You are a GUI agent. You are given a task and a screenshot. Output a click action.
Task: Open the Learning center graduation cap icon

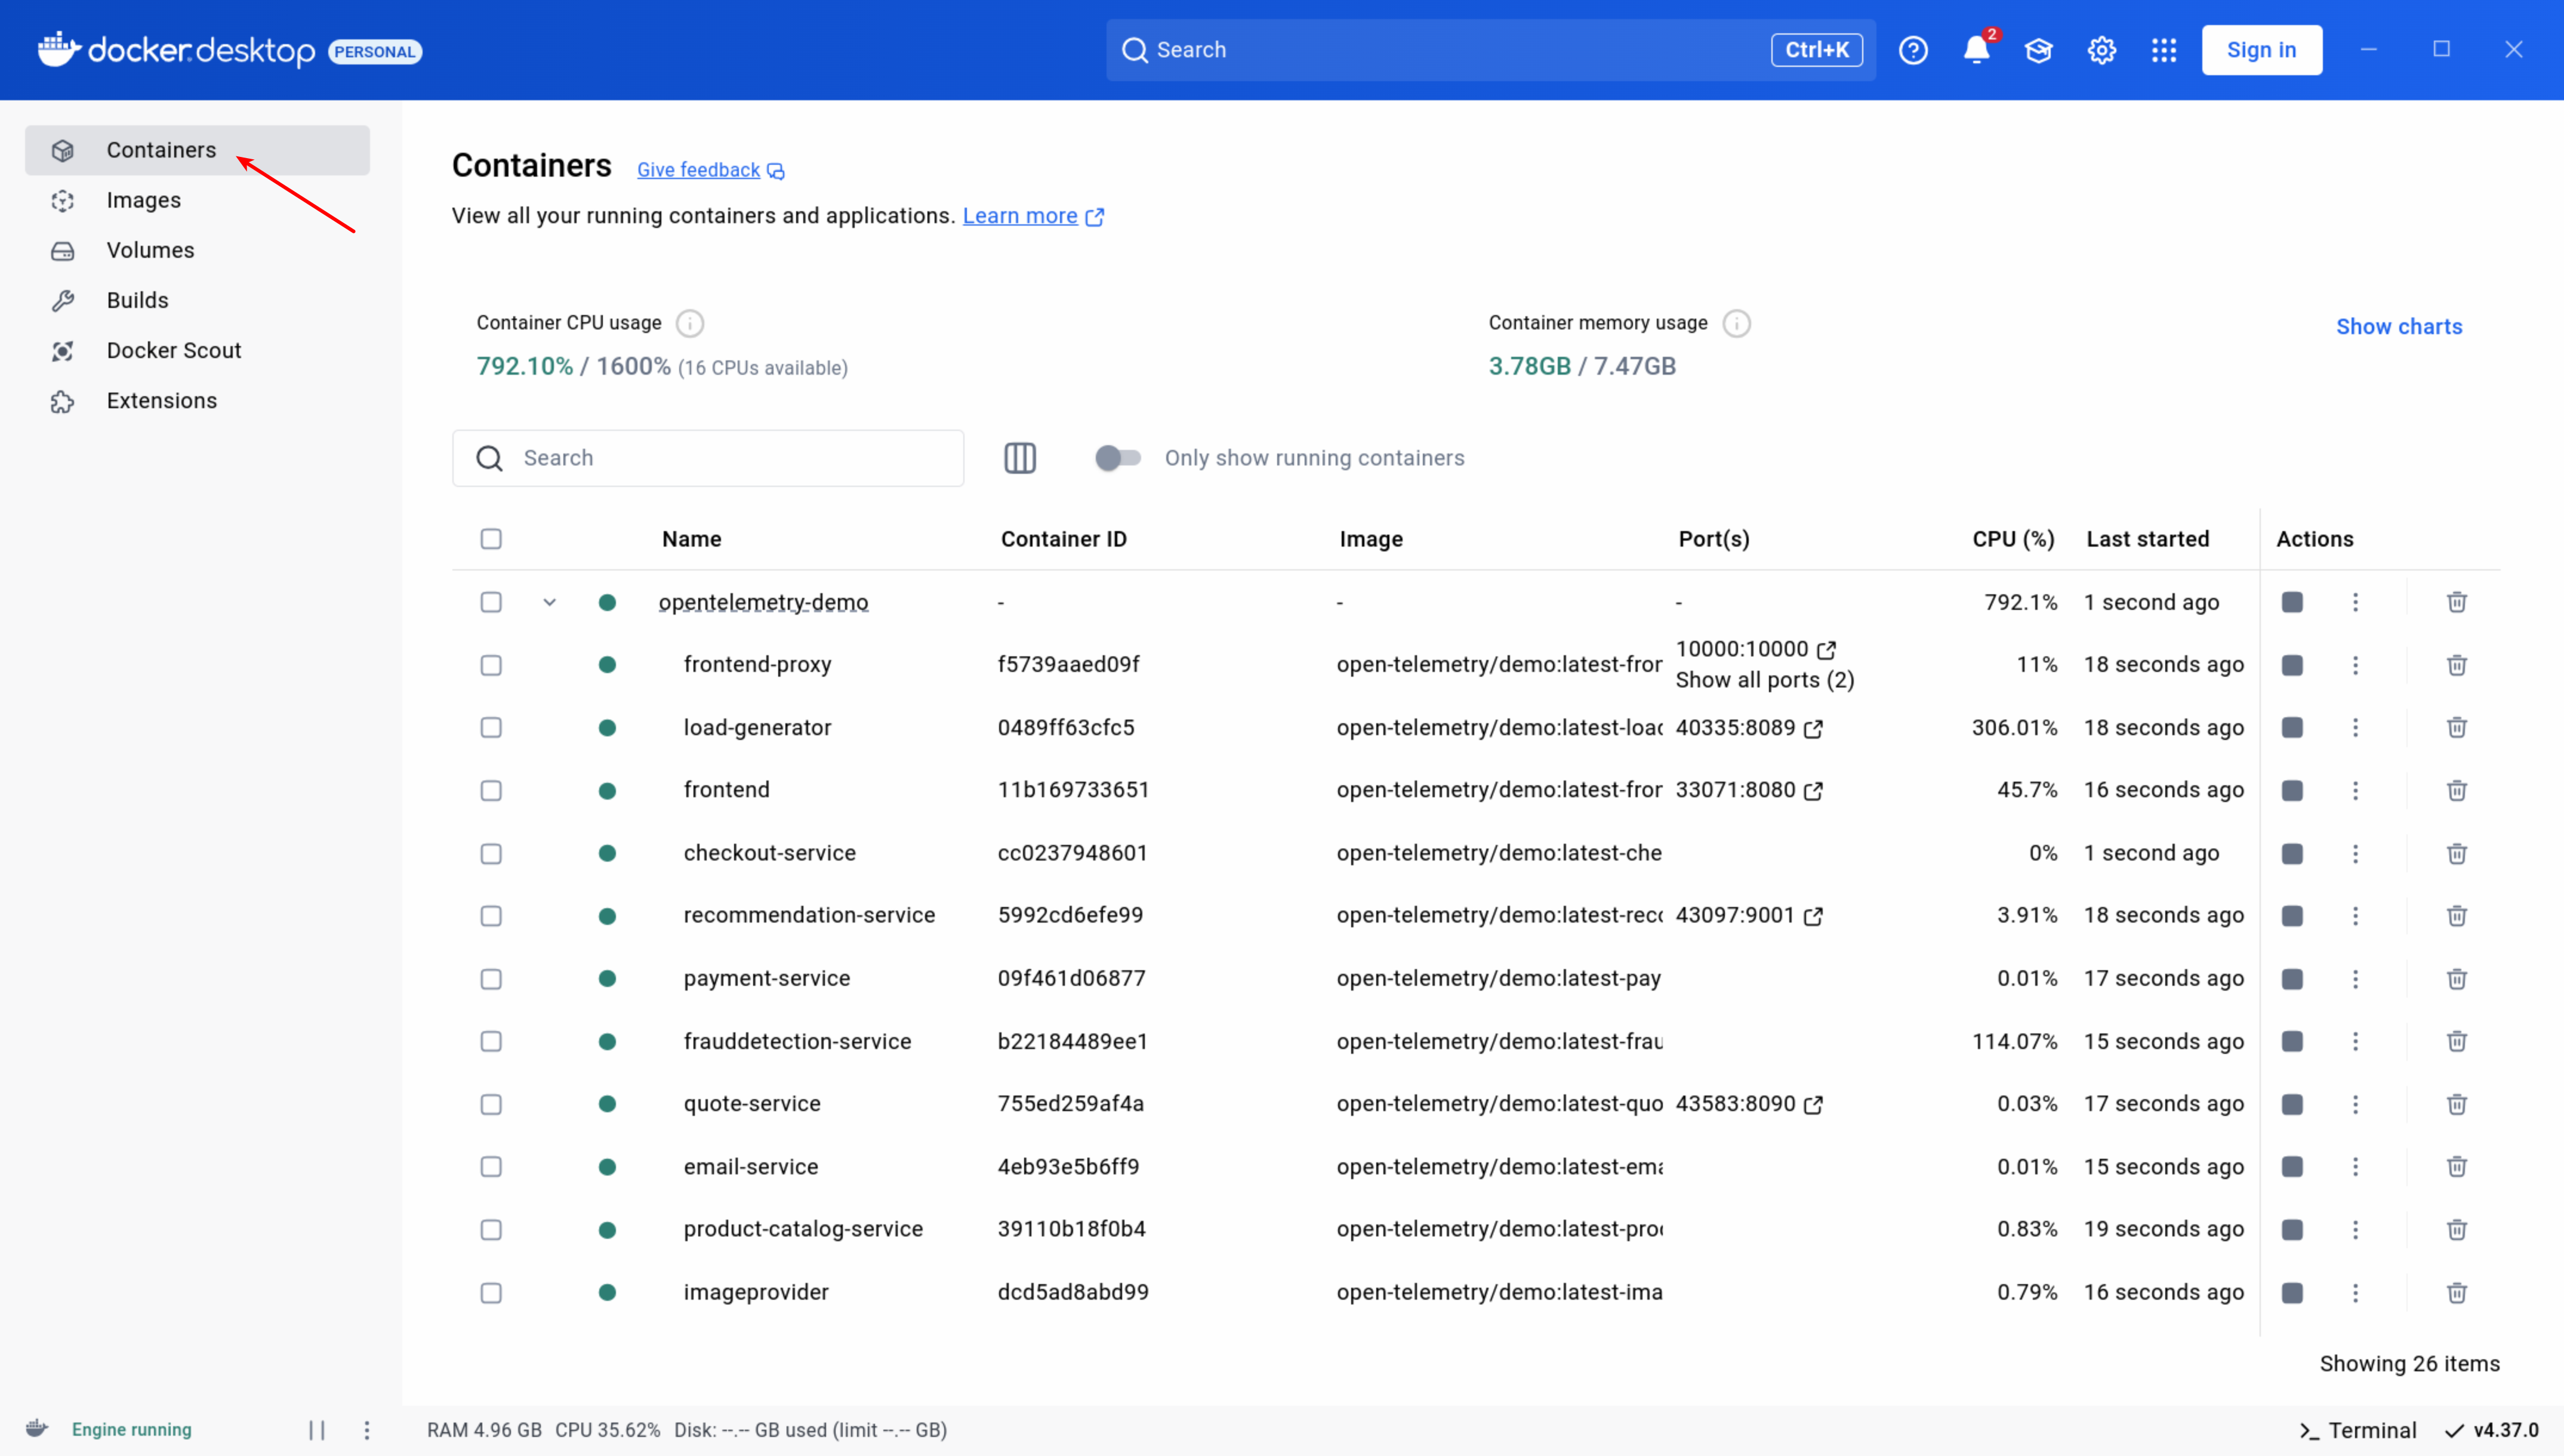pos(2038,50)
